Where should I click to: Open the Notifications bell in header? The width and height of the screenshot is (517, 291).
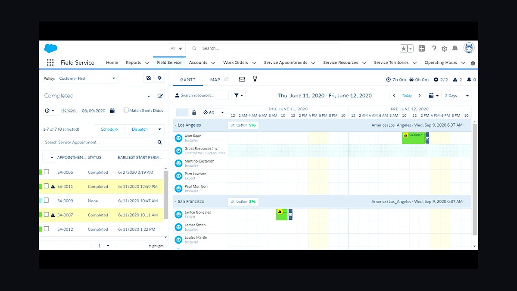[455, 49]
